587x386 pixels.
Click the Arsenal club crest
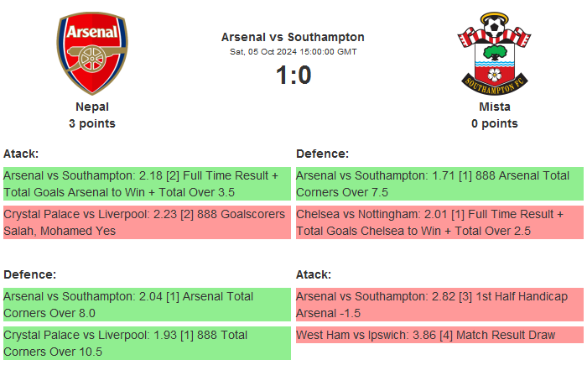91,53
